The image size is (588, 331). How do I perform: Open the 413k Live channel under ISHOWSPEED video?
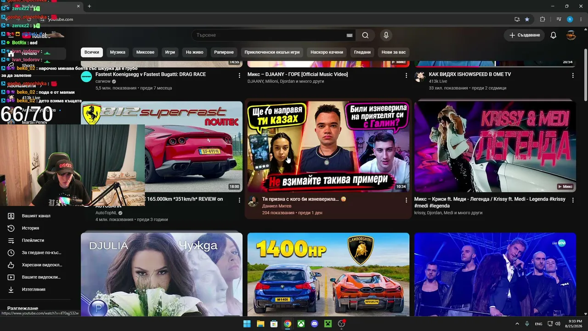pos(438,81)
